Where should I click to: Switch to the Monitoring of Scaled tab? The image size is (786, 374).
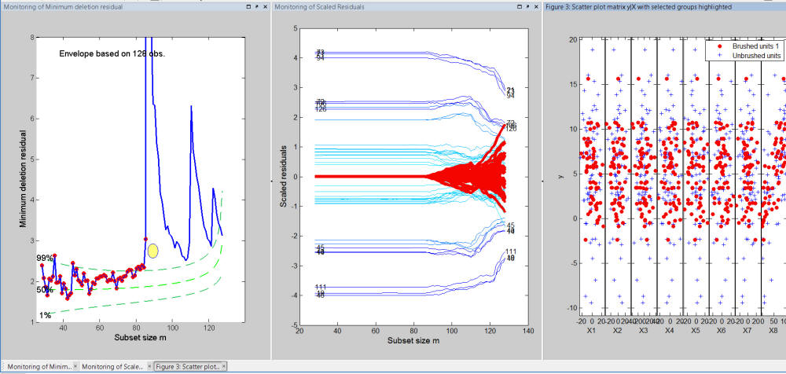click(112, 366)
